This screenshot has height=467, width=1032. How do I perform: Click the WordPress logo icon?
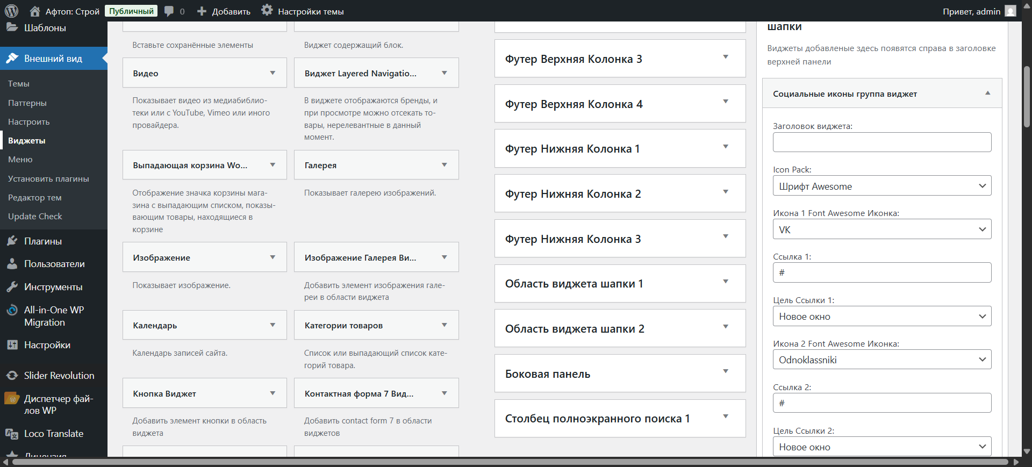point(11,11)
